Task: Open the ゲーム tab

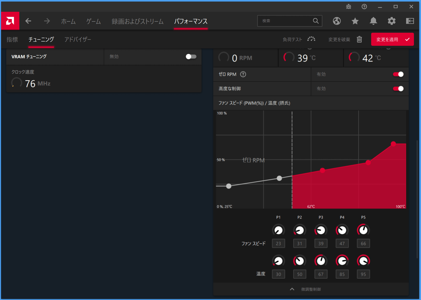Action: tap(94, 21)
